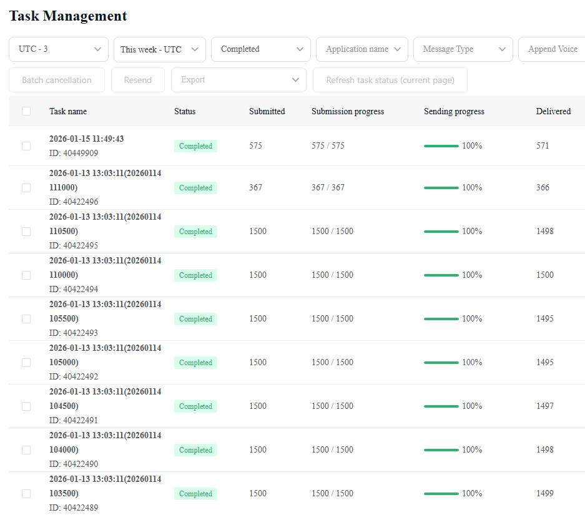Click the Append Voice filter
This screenshot has height=515, width=585.
(553, 49)
